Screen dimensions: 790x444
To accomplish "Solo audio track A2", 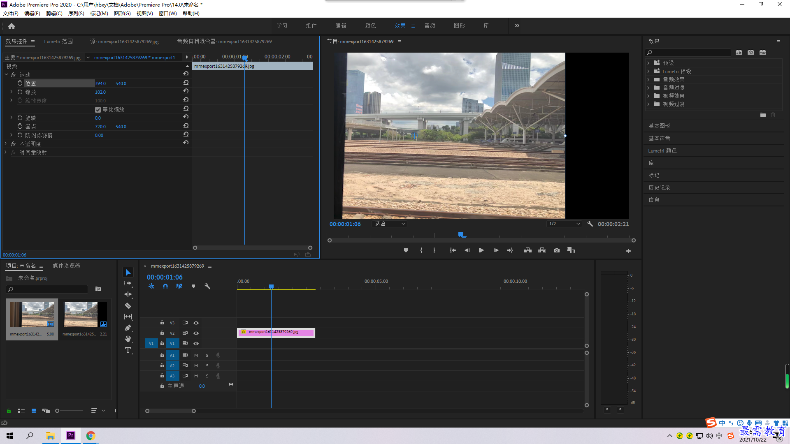I will tap(207, 365).
